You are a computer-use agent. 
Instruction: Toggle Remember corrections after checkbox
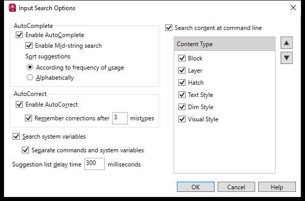[28, 118]
